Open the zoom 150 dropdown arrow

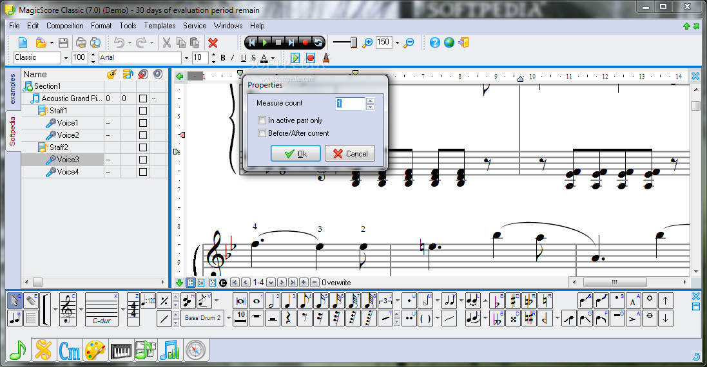[397, 42]
